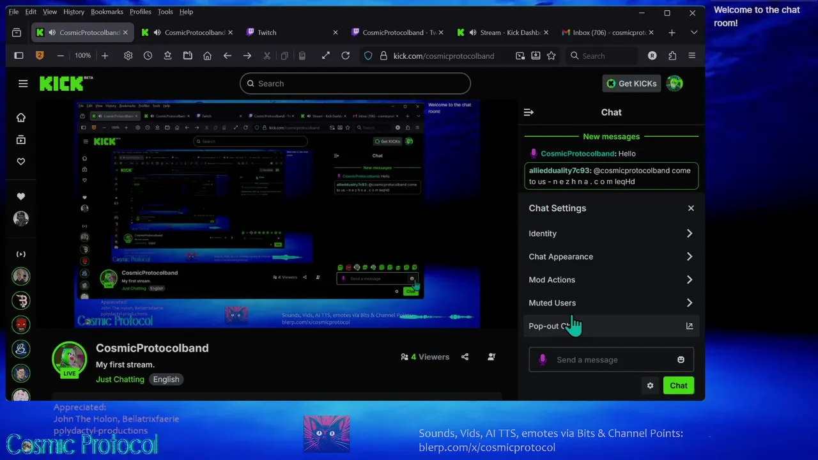Open the Help menu

tap(186, 11)
